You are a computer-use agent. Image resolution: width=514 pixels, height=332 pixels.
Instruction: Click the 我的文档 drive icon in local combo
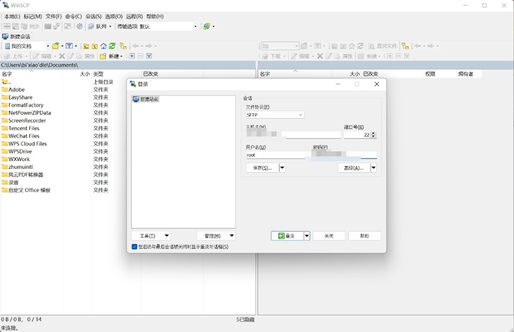tap(7, 46)
